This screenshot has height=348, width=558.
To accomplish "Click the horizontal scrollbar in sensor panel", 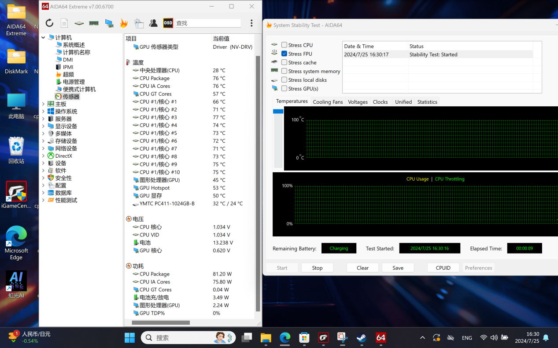I will [160, 323].
